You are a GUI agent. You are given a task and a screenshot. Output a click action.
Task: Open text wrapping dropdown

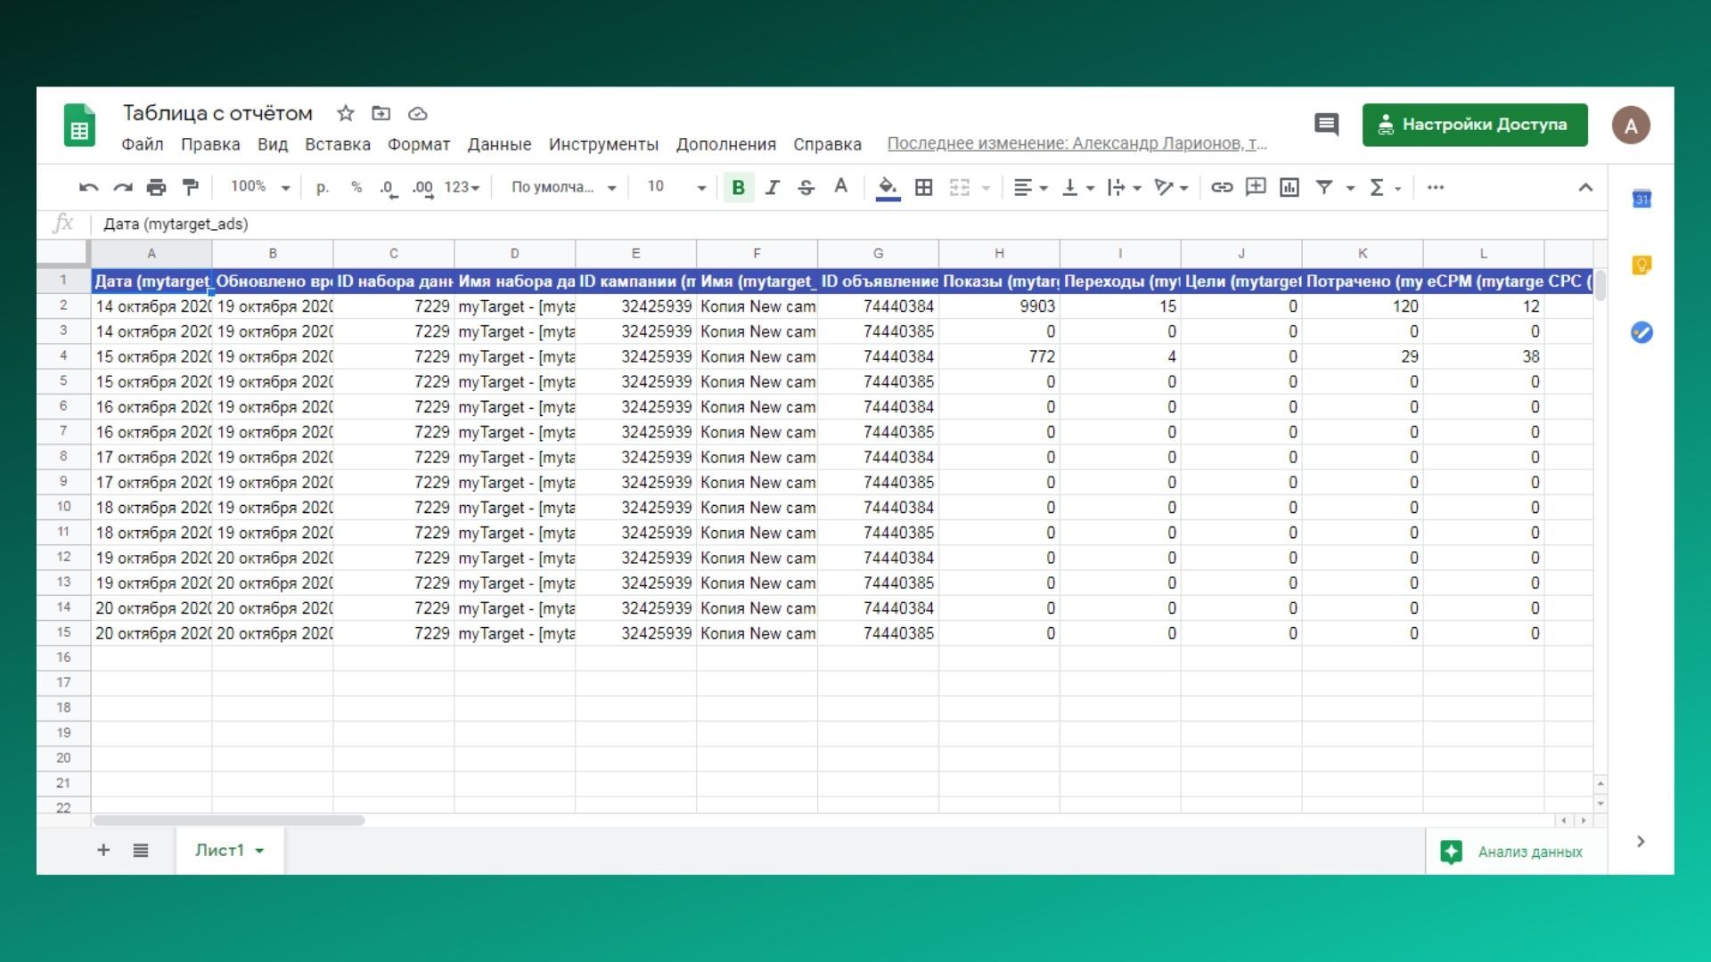click(1124, 187)
